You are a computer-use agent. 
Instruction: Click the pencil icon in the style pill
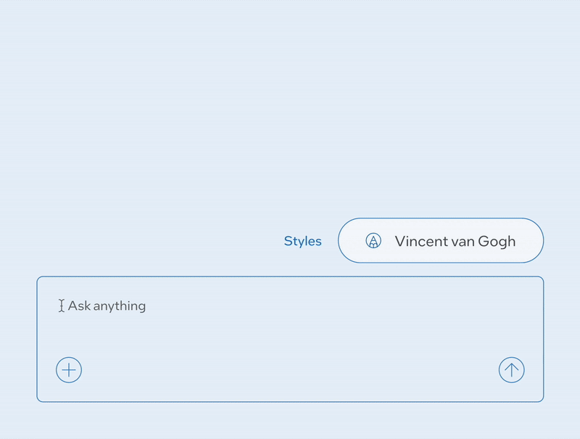coord(373,241)
